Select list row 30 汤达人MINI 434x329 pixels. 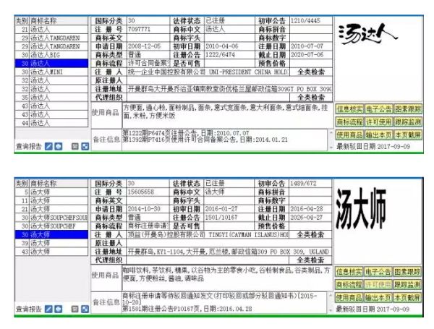tap(52, 72)
